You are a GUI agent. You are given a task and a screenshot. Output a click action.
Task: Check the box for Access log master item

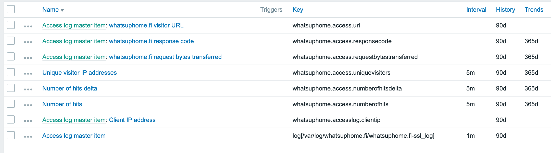(x=11, y=135)
